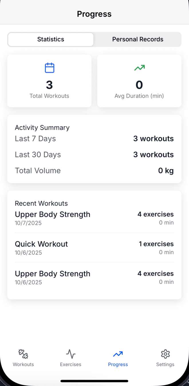Open Settings via the gear icon
The width and height of the screenshot is (189, 386).
(x=165, y=354)
